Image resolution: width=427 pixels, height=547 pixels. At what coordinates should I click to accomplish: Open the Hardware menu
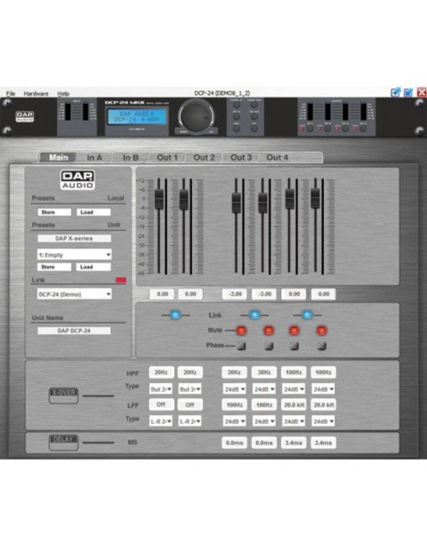tap(36, 93)
